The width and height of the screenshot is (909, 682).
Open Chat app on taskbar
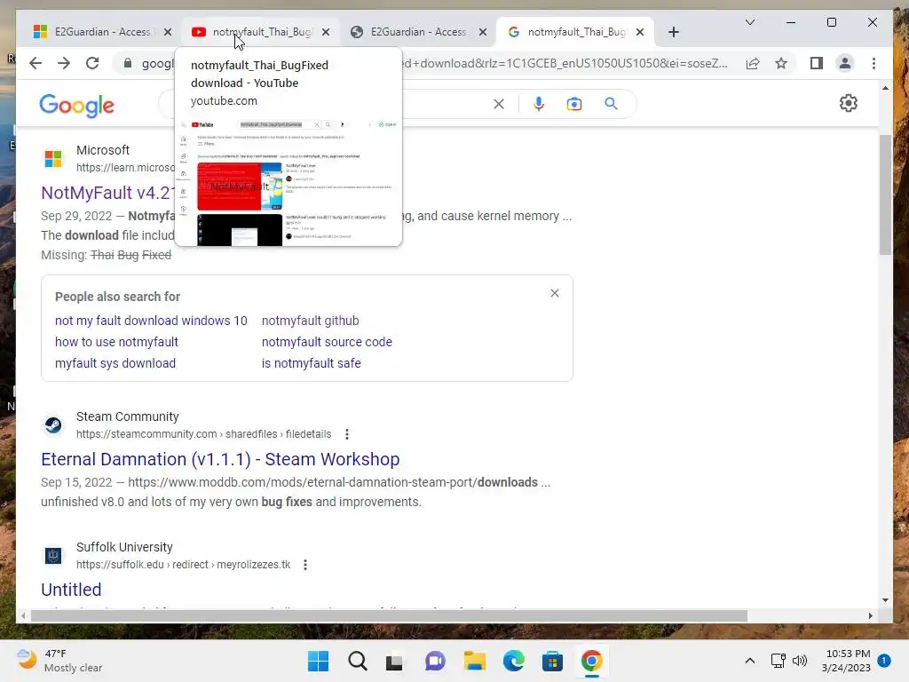pos(435,661)
